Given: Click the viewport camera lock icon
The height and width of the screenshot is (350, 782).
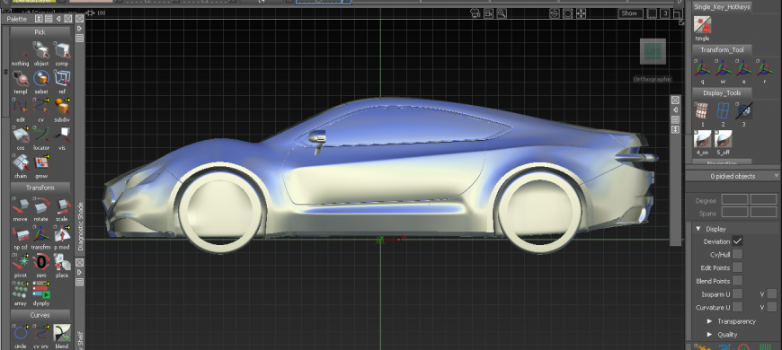Looking at the screenshot, I should (489, 13).
